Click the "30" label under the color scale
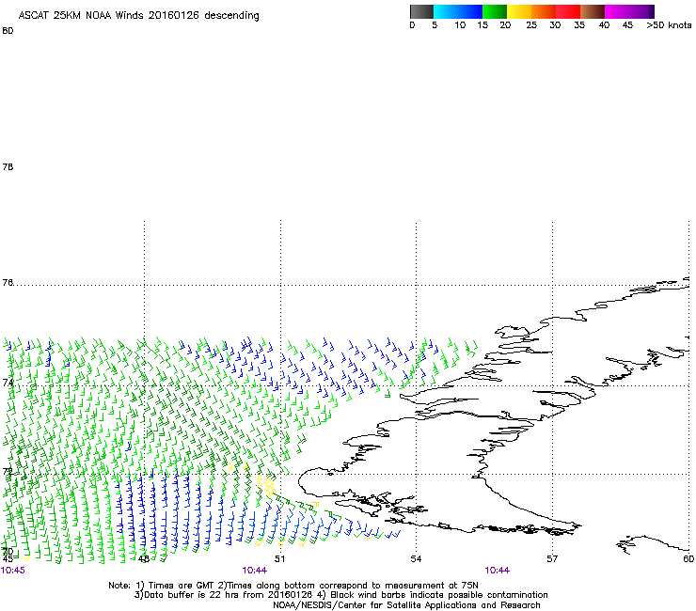 click(x=555, y=25)
